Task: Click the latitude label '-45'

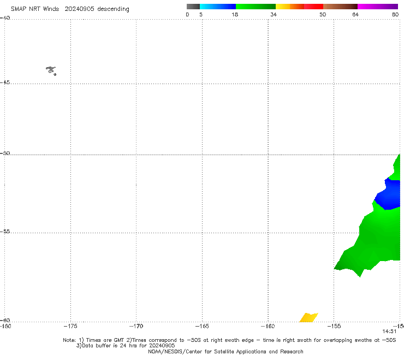Action: click(5, 82)
